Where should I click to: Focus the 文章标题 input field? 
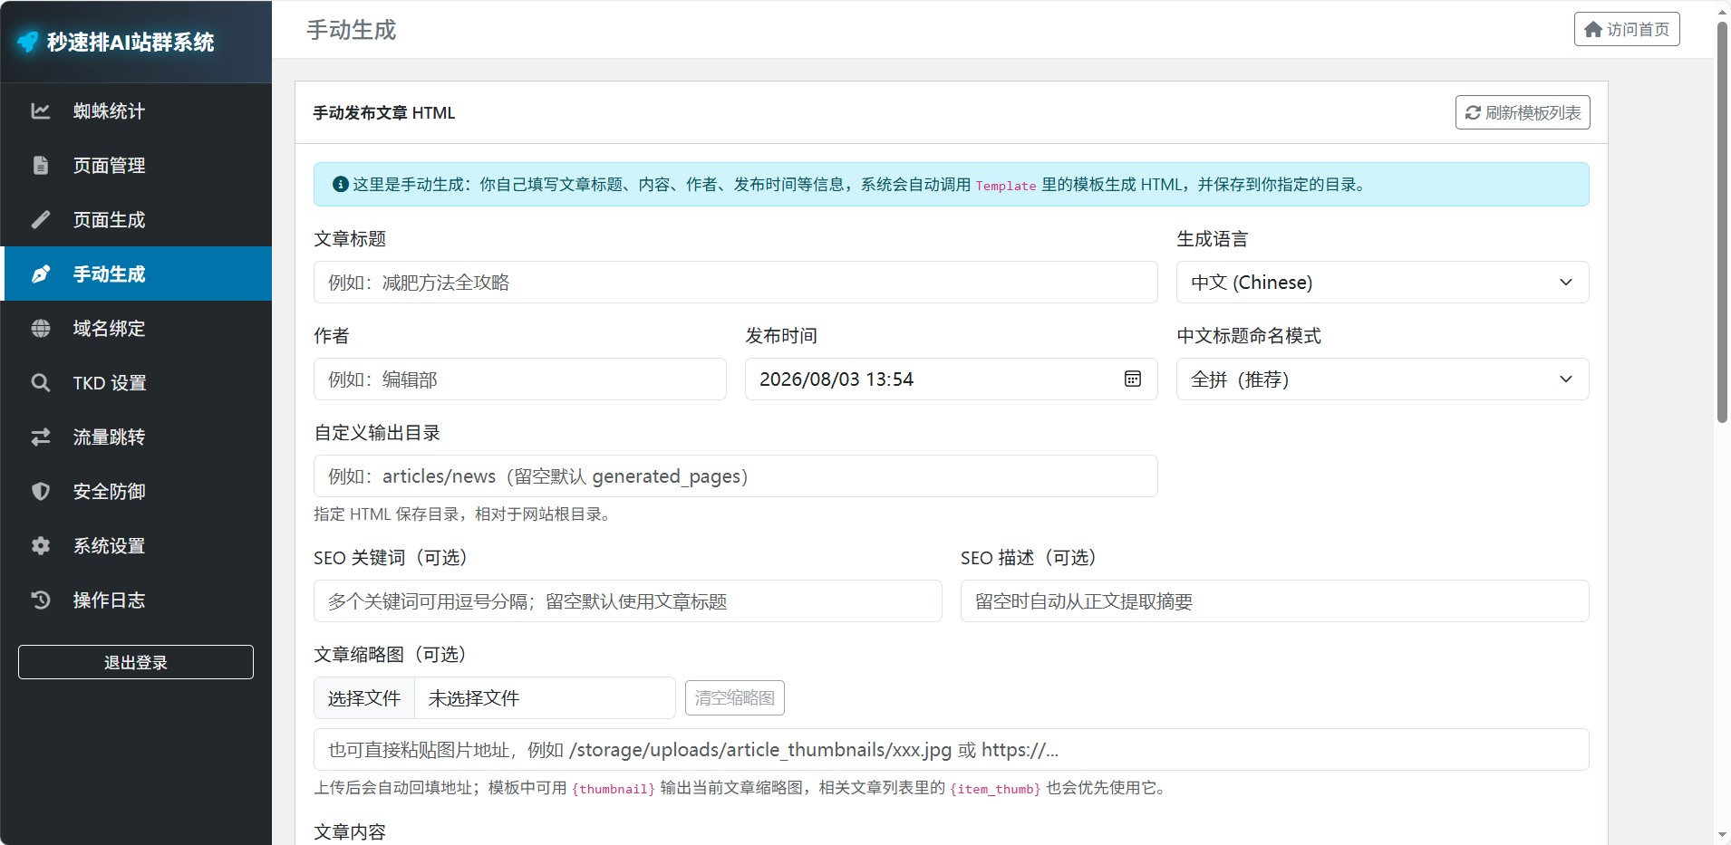pos(736,283)
